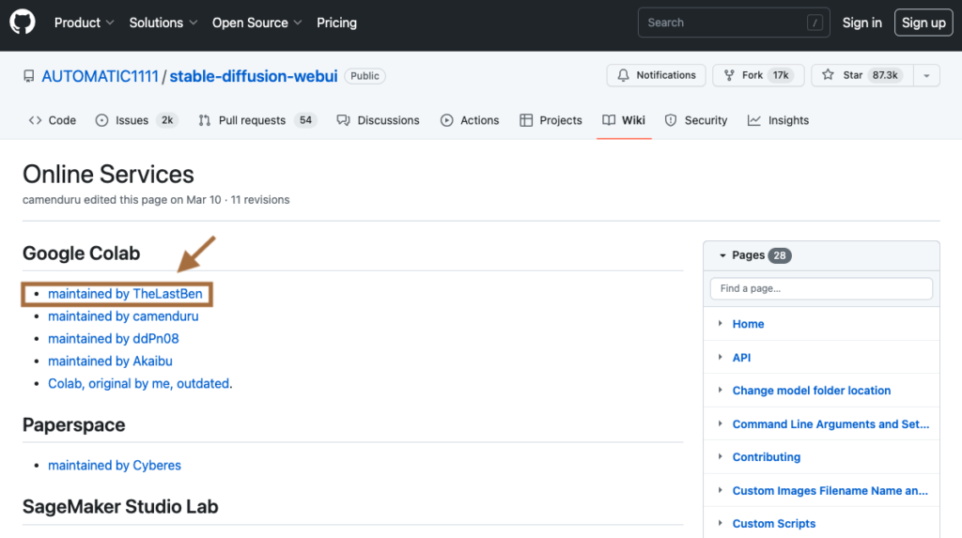962x538 pixels.
Task: Switch to the Code tab
Action: [x=53, y=120]
